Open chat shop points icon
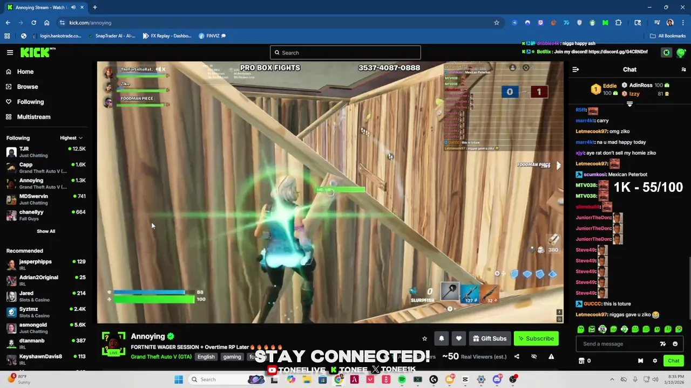691x388 pixels. (x=581, y=361)
